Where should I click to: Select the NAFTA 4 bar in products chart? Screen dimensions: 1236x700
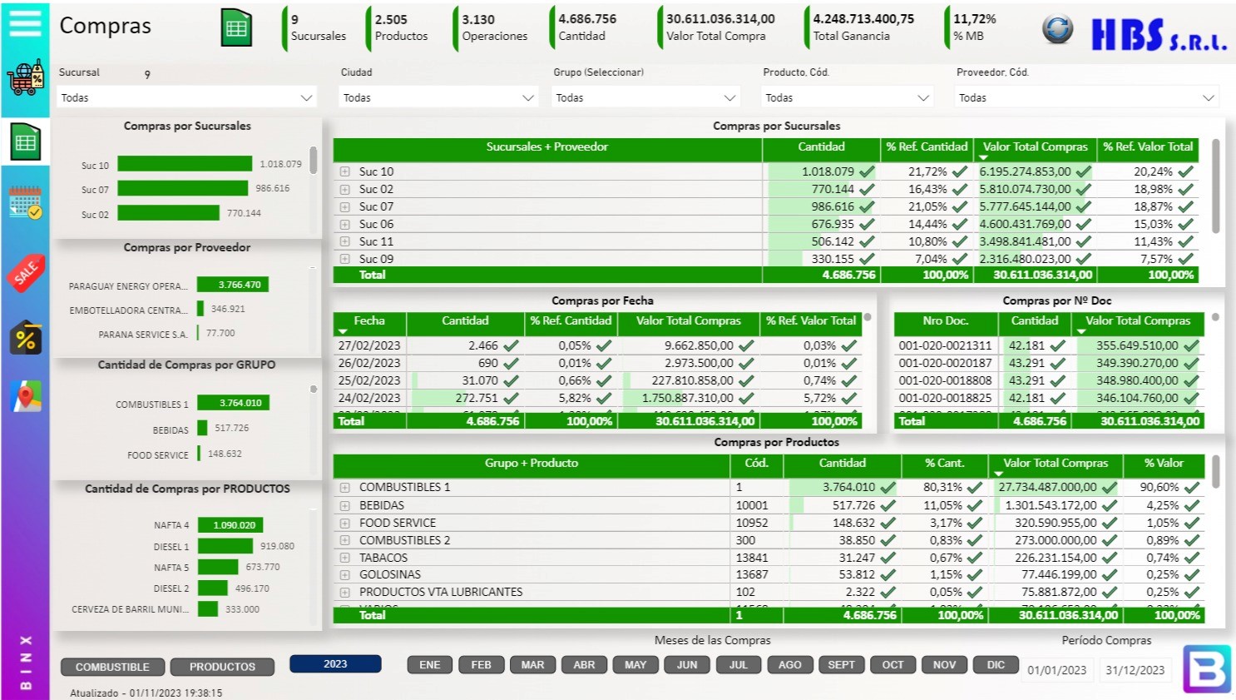point(230,525)
